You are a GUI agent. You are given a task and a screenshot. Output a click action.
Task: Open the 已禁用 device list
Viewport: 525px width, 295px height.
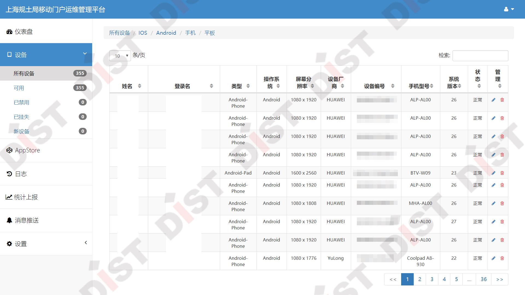pyautogui.click(x=21, y=102)
